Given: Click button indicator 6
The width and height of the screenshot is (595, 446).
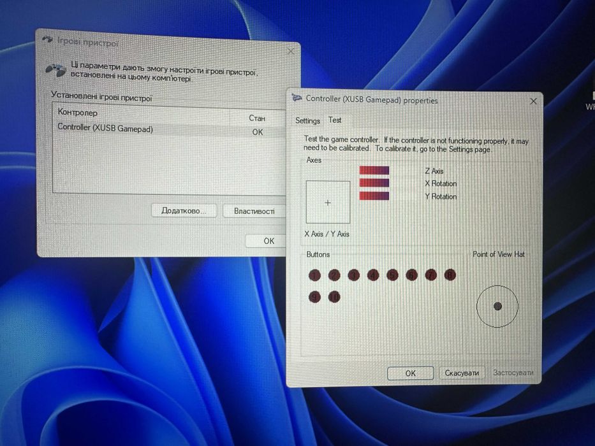Looking at the screenshot, I should [x=412, y=275].
